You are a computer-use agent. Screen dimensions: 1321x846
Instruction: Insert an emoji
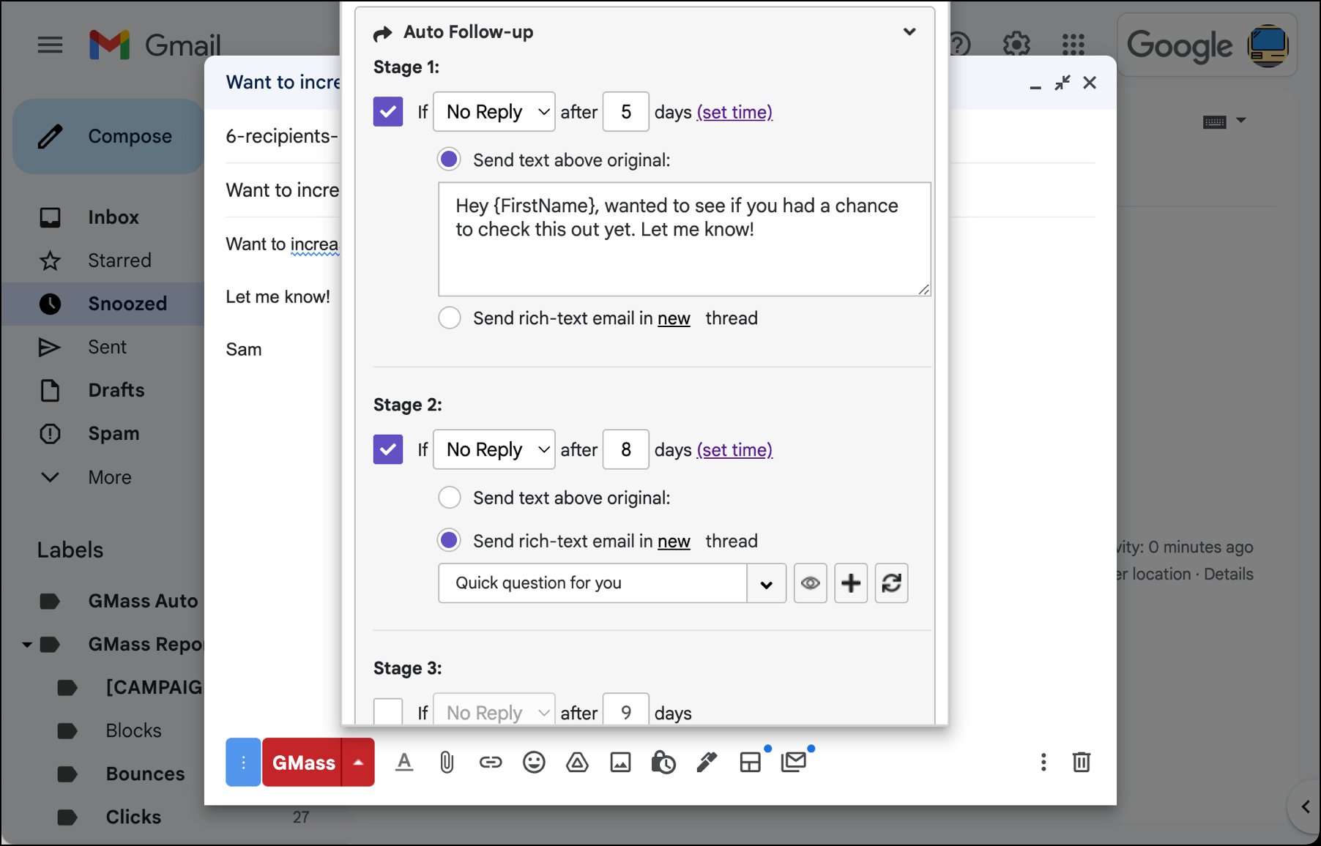point(534,763)
